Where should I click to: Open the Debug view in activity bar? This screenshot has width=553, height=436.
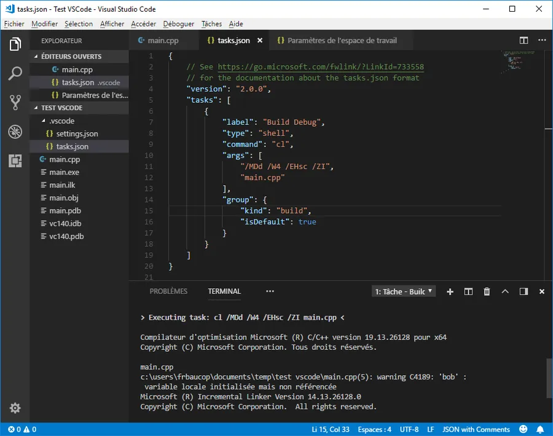15,132
